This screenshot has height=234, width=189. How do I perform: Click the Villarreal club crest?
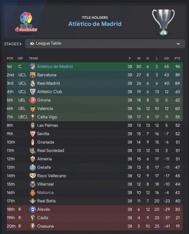point(33,184)
